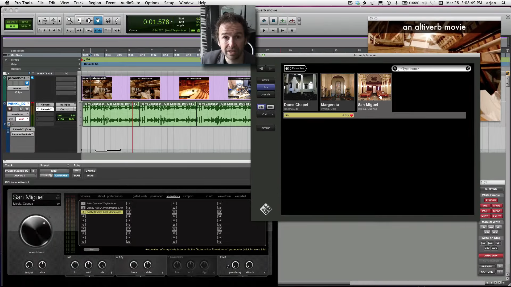Adjust the reverb time knob
The image size is (511, 287).
tap(36, 231)
